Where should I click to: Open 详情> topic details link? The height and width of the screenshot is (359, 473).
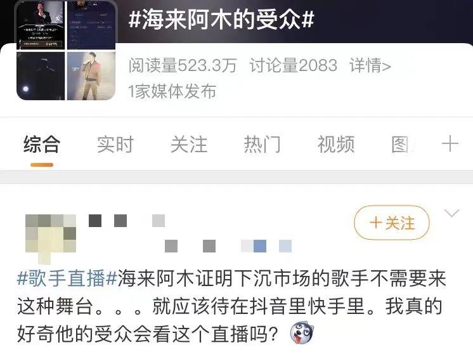point(370,65)
